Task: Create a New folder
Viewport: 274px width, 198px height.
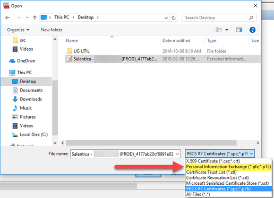Action: tap(52, 30)
